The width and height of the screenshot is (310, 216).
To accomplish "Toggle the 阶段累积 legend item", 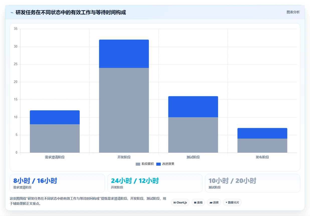I will 145,164.
